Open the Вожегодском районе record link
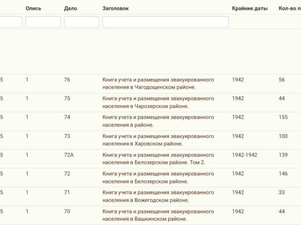This screenshot has width=301, height=225. click(158, 196)
